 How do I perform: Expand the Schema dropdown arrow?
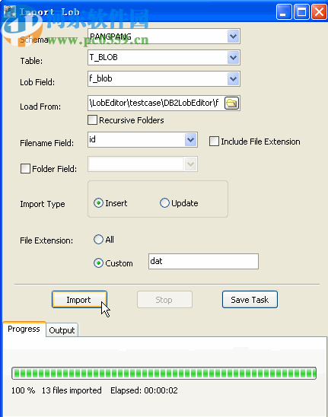coord(234,37)
